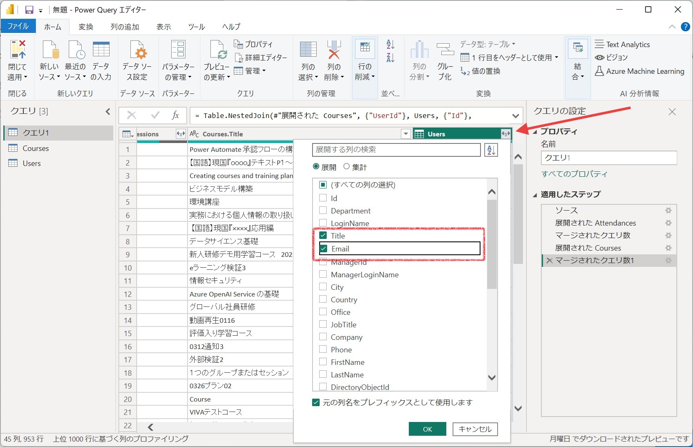Open the Courses.Title column filter dropdown

405,134
